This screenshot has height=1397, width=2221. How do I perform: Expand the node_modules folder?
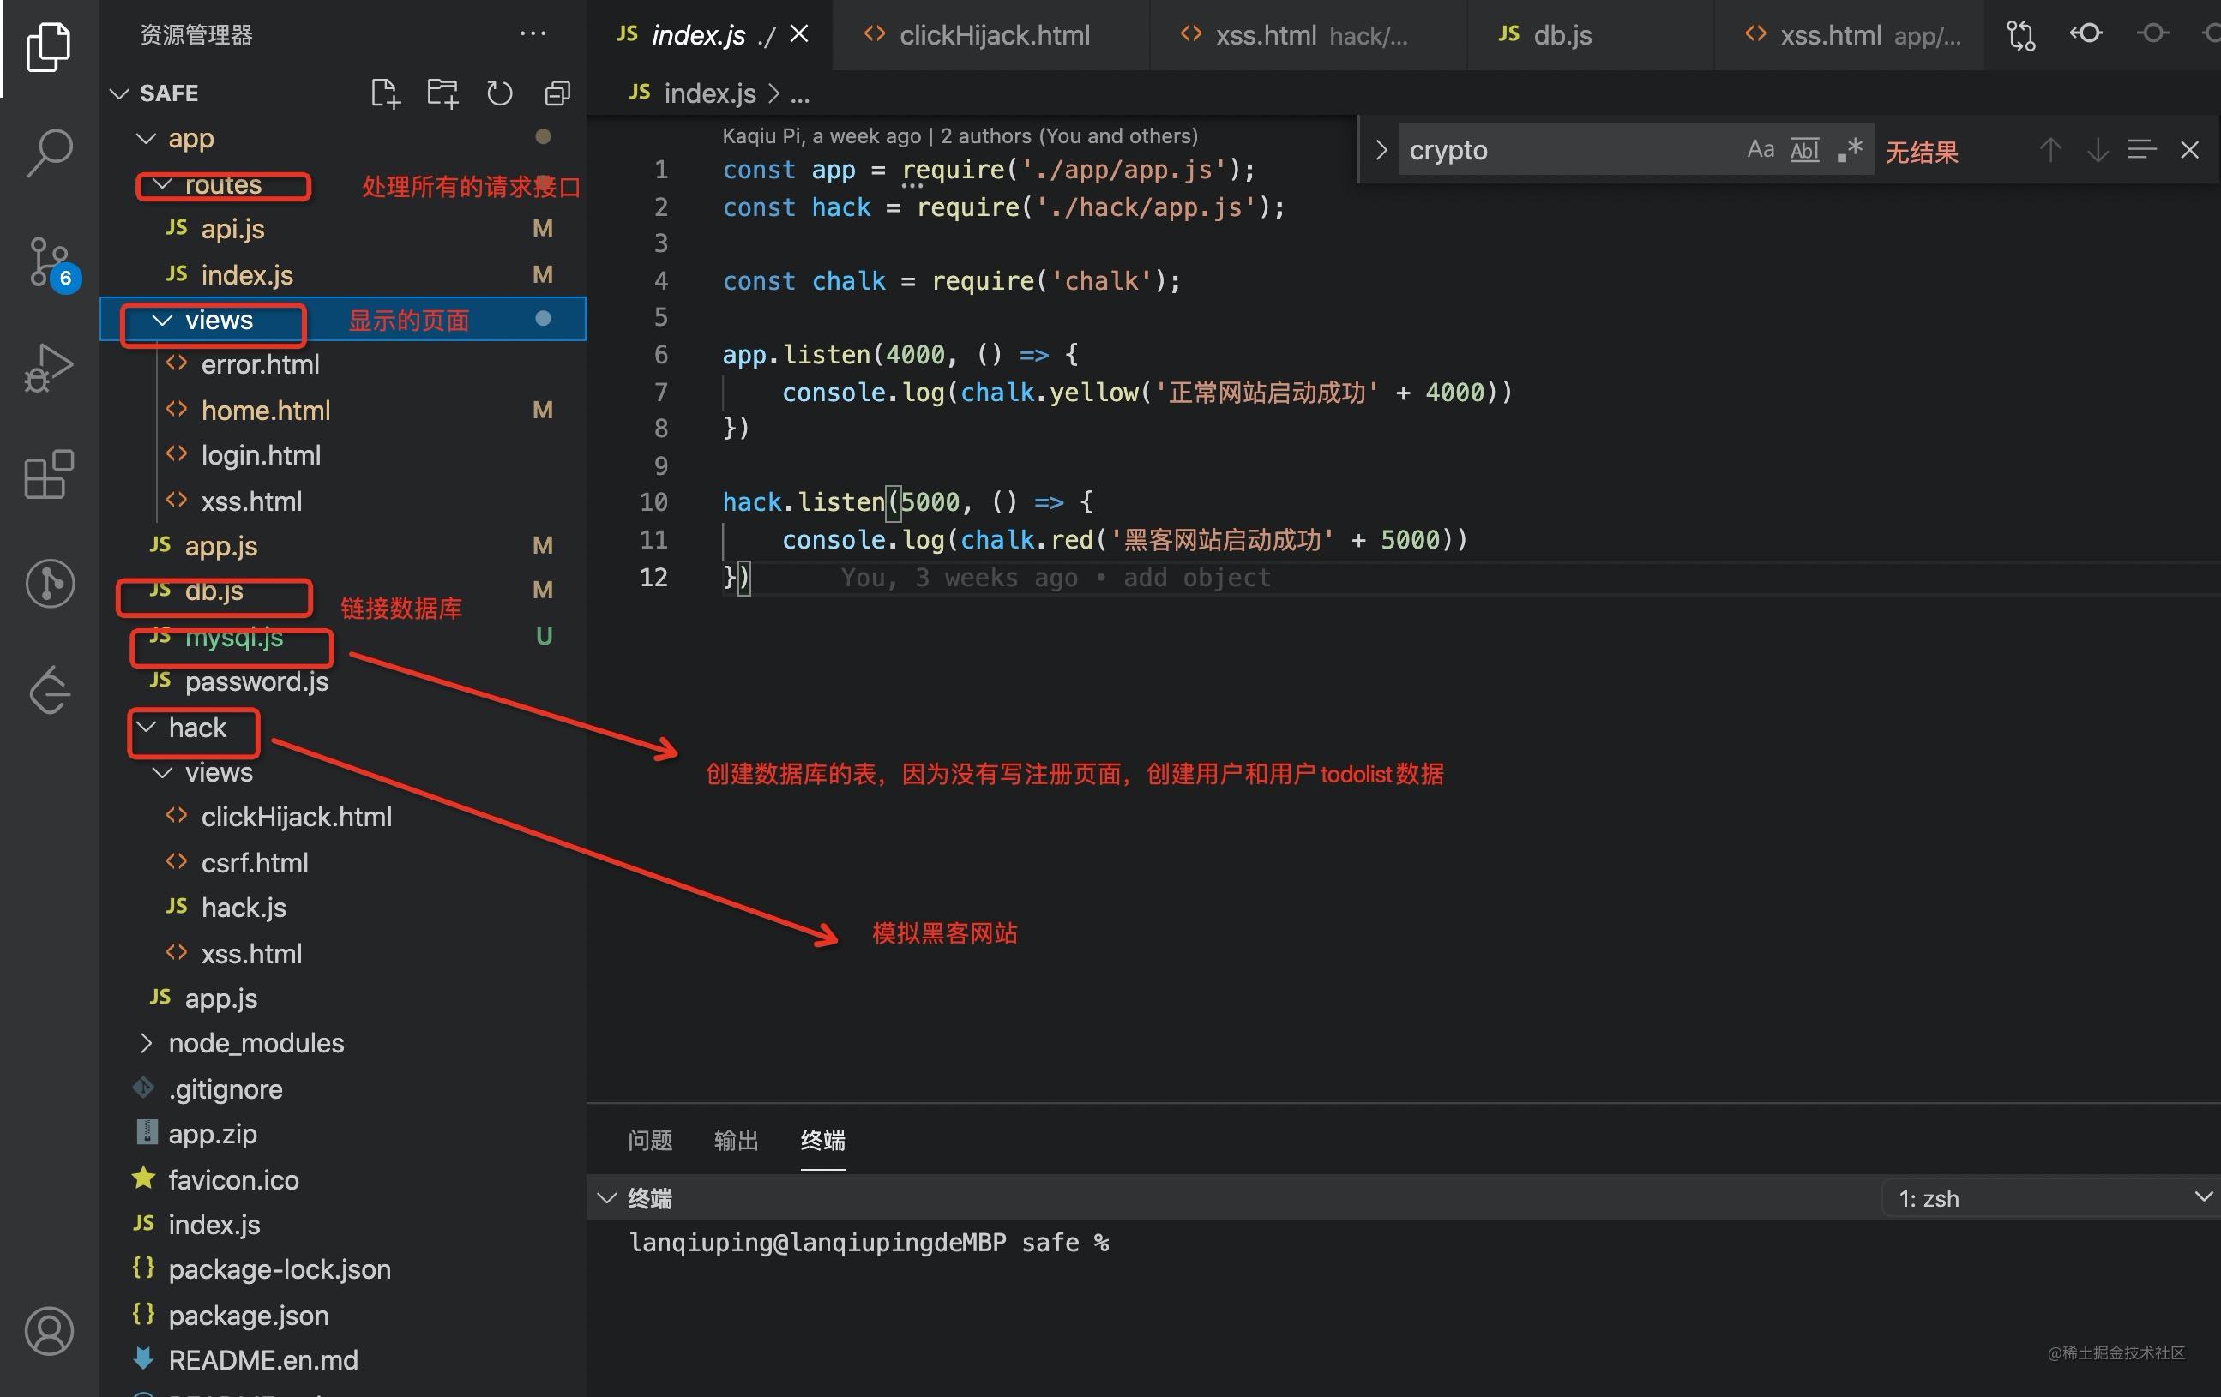(146, 1044)
